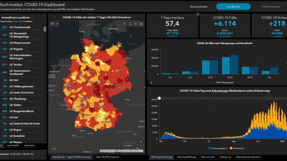Toggle Meldedatum legend series

(237, 148)
